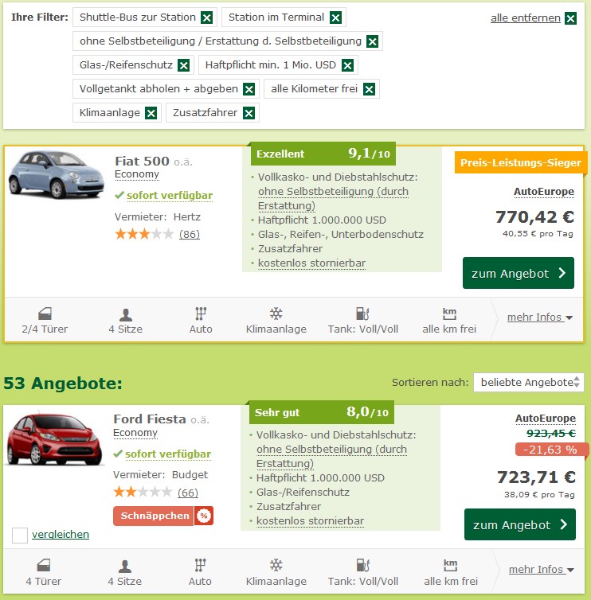Remove the Klimaanlage filter
The height and width of the screenshot is (600, 591).
click(151, 113)
